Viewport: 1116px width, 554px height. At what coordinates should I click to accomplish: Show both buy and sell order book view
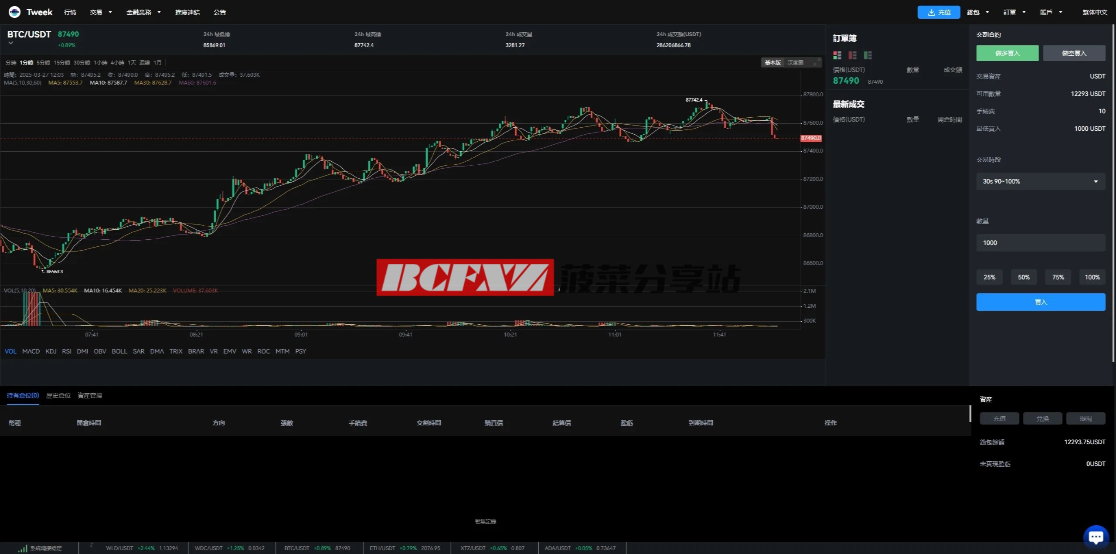click(837, 55)
